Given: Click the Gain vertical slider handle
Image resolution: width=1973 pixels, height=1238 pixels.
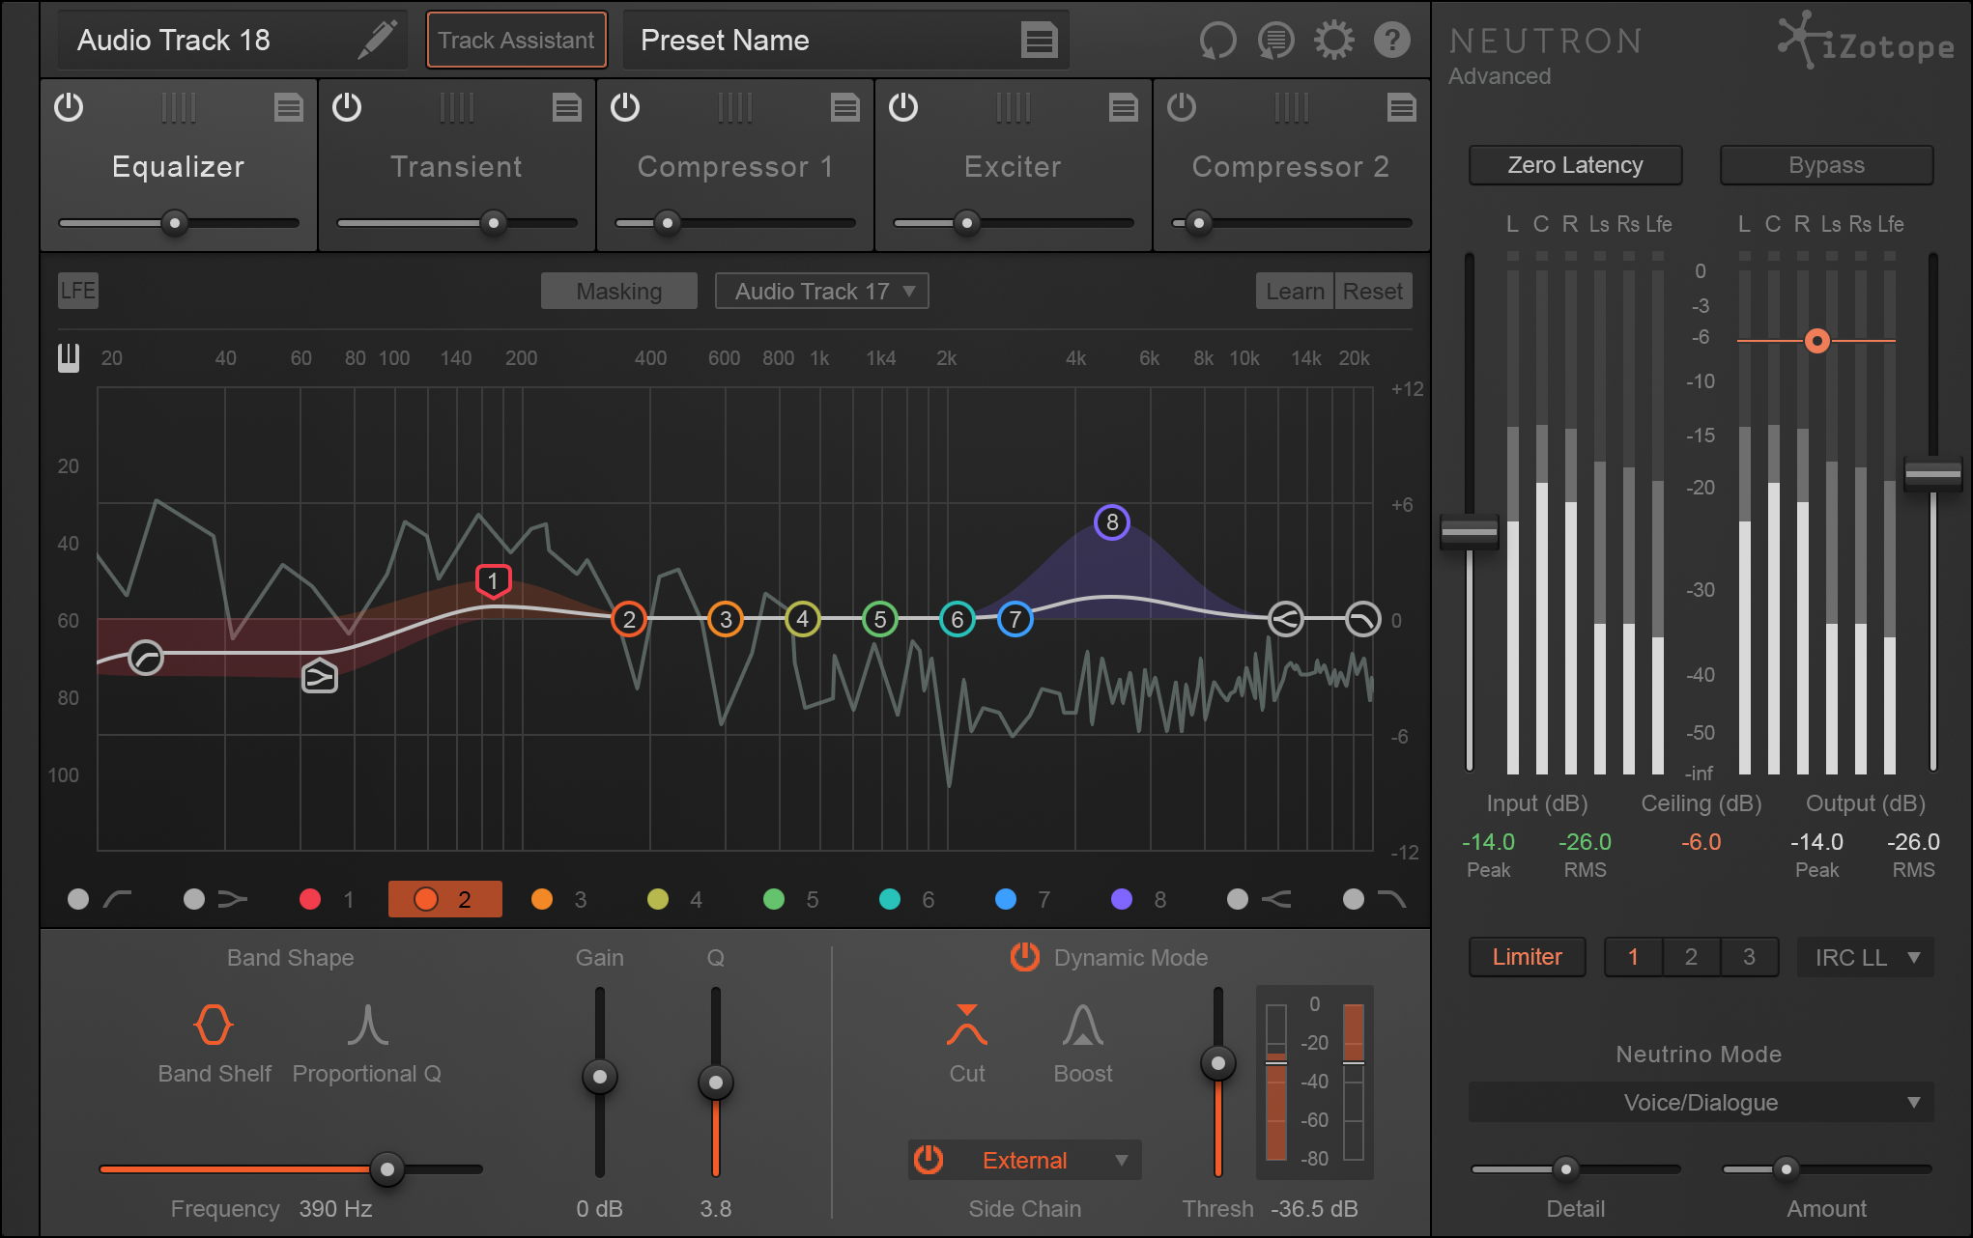Looking at the screenshot, I should (600, 1077).
